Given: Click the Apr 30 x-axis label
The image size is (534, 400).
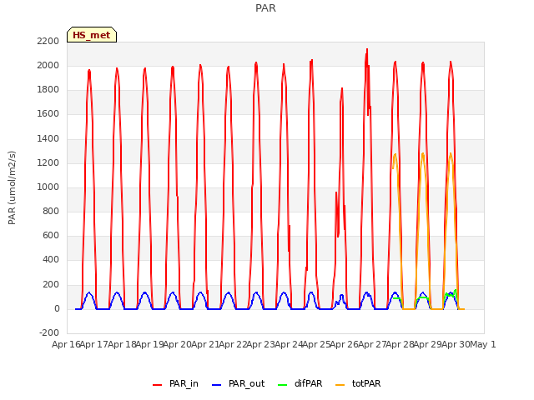Looking at the screenshot, I should (456, 344).
